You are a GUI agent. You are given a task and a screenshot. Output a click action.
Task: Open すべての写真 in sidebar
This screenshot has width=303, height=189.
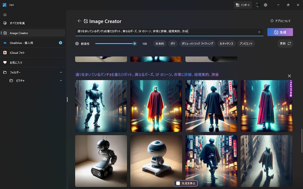click(33, 23)
